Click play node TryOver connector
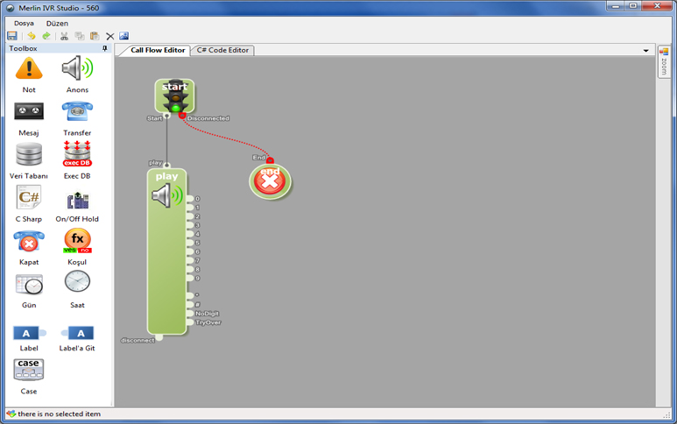 pos(190,322)
